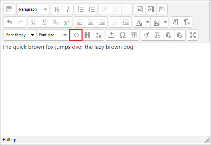Click inside the text editing area

(106, 89)
